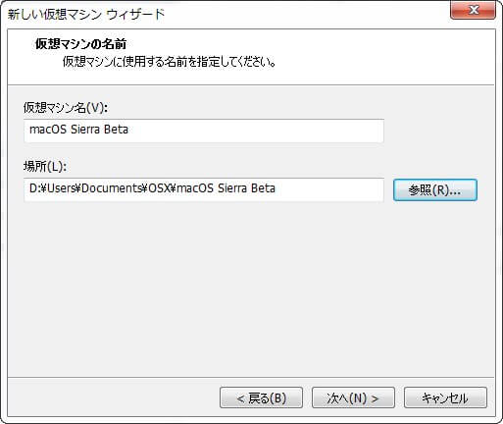The width and height of the screenshot is (503, 424).
Task: Click the 場所 path input field
Action: coord(204,189)
